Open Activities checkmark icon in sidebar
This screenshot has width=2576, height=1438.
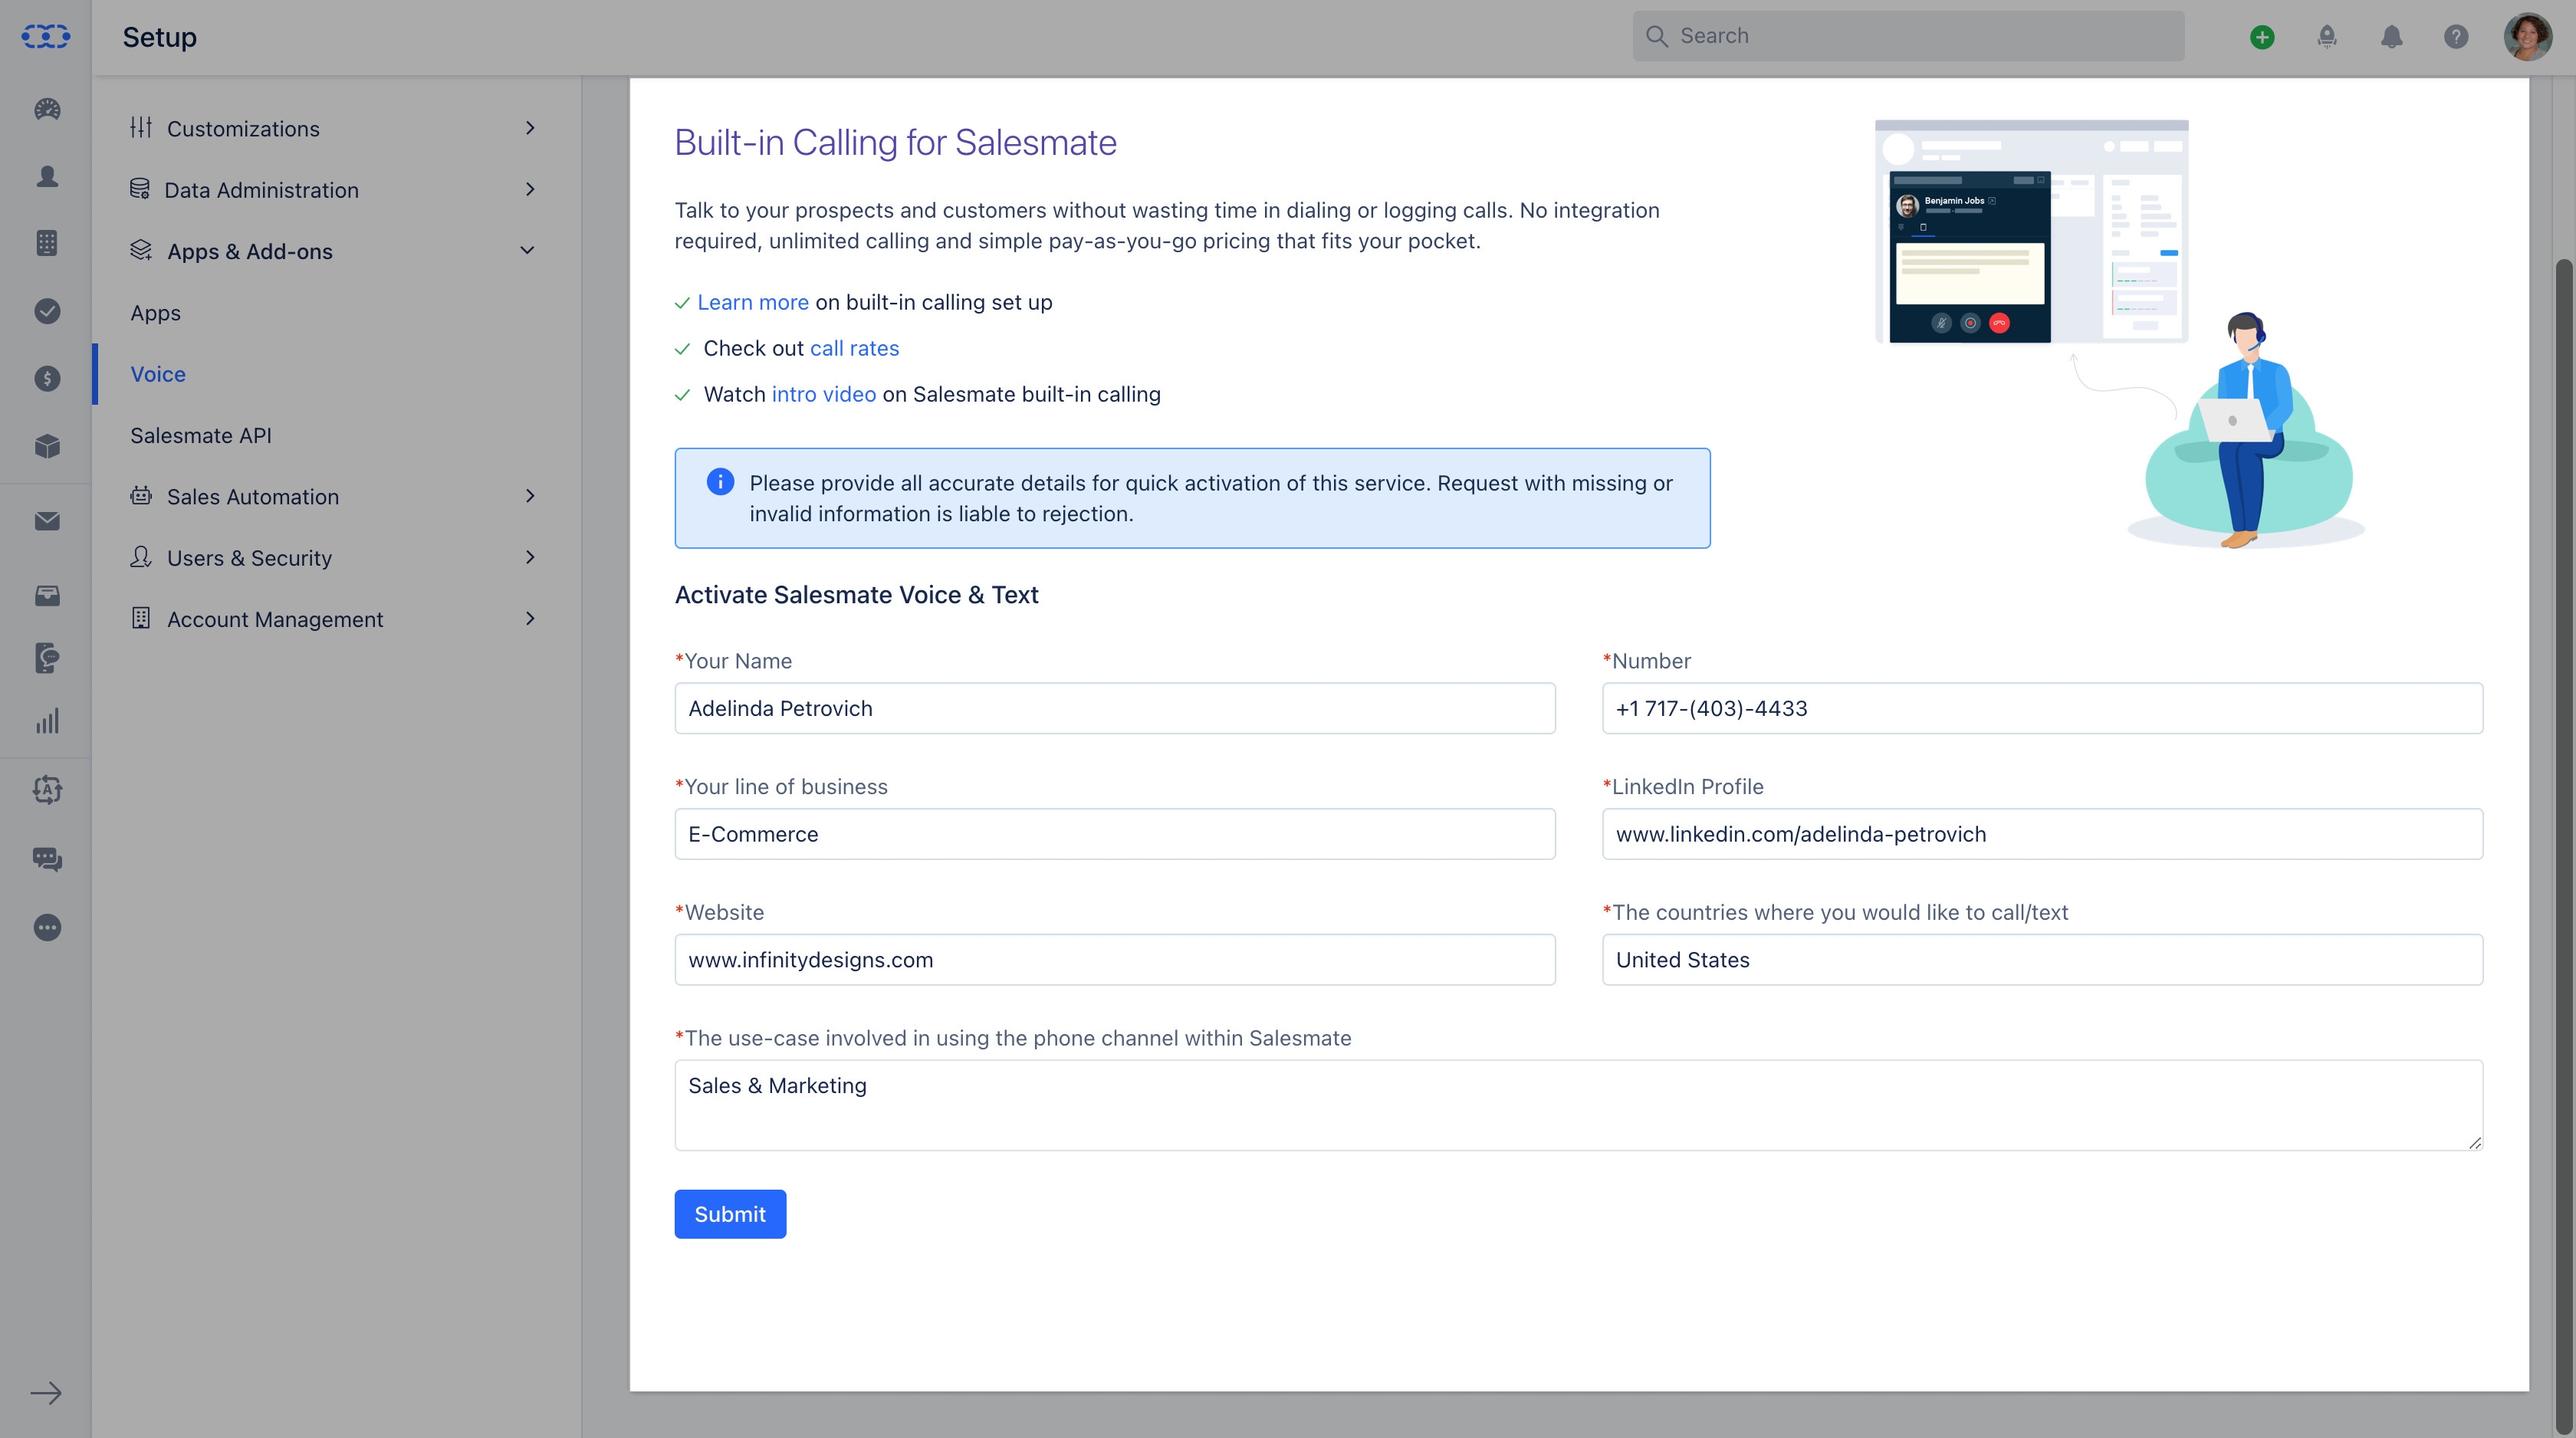[x=47, y=311]
